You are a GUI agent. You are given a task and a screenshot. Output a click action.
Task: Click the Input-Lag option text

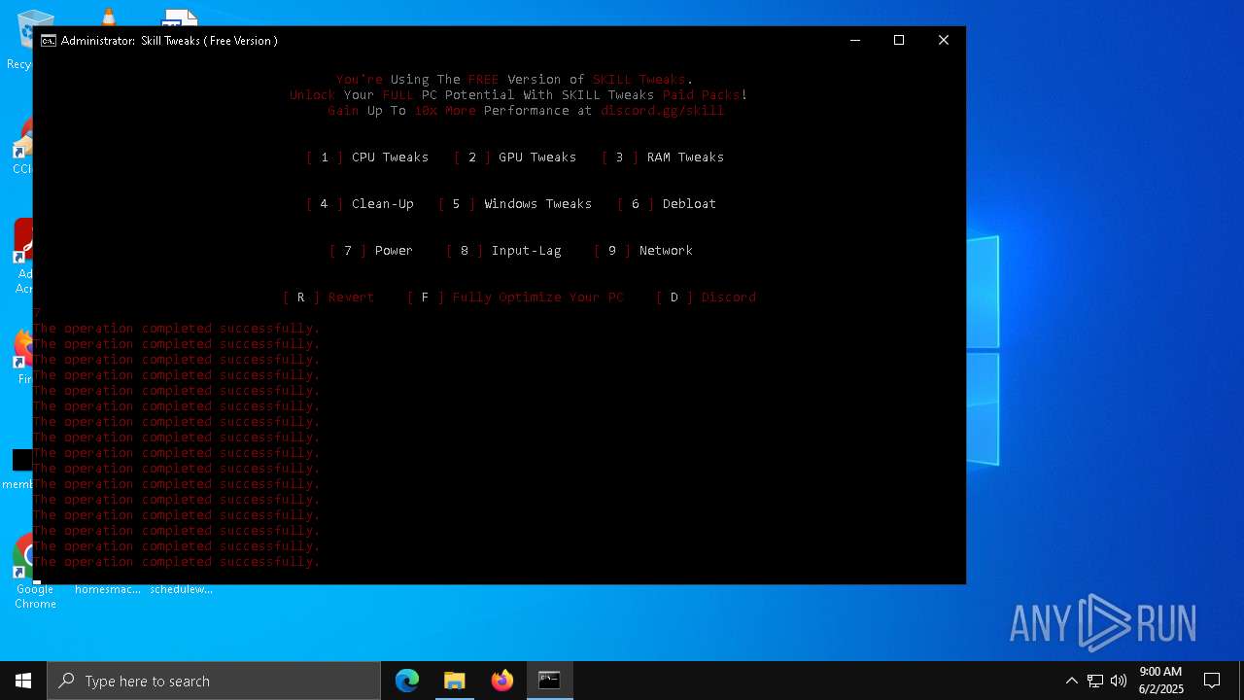[x=526, y=251]
